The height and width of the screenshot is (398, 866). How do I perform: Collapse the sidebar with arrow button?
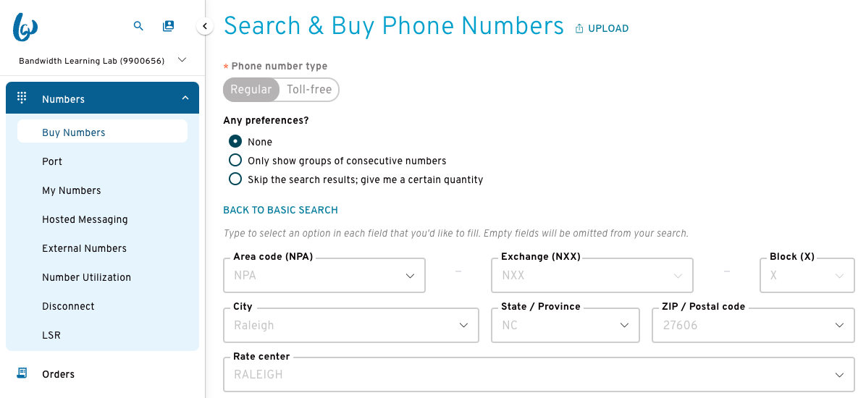pos(205,26)
